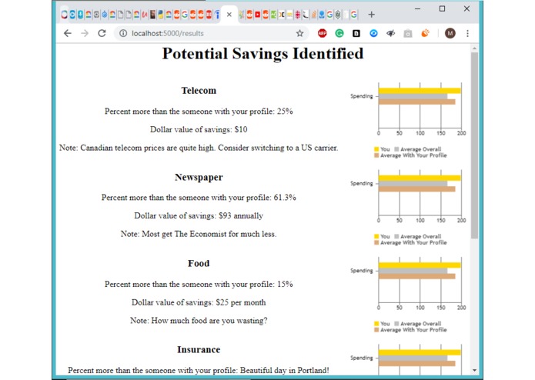This screenshot has height=380, width=535.
Task: Click the 'Telecom' section heading
Action: click(x=199, y=91)
